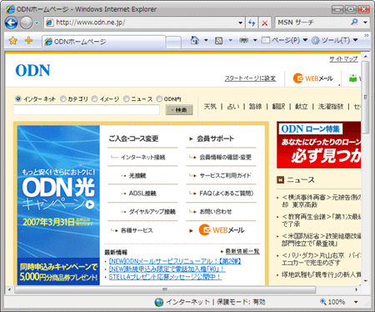Open the 横浜事件再審 news headline
Image resolution: width=375 pixels, height=312 pixels.
coord(322,201)
